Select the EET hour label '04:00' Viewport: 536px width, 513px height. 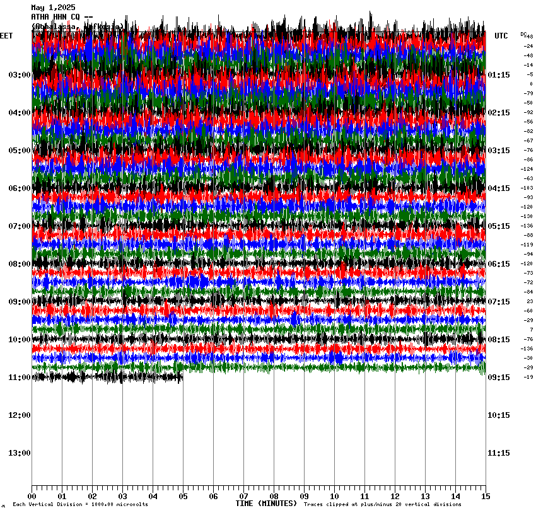[20, 113]
